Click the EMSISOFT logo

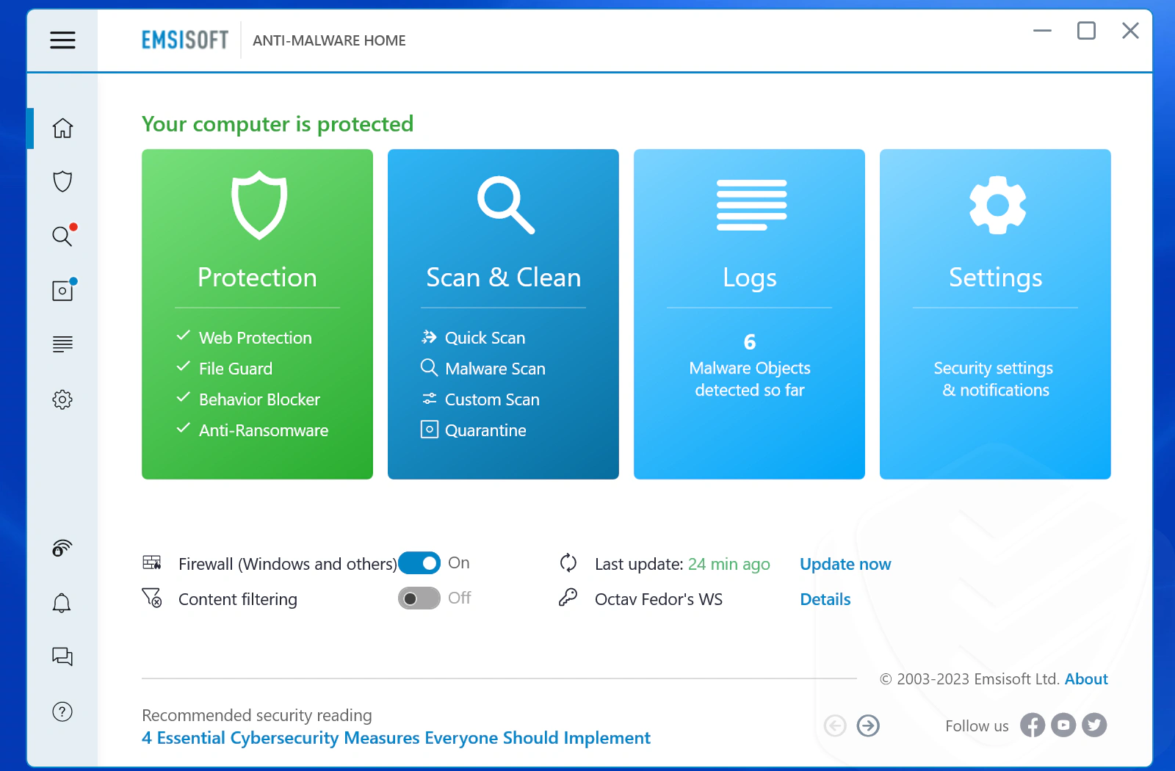[185, 40]
